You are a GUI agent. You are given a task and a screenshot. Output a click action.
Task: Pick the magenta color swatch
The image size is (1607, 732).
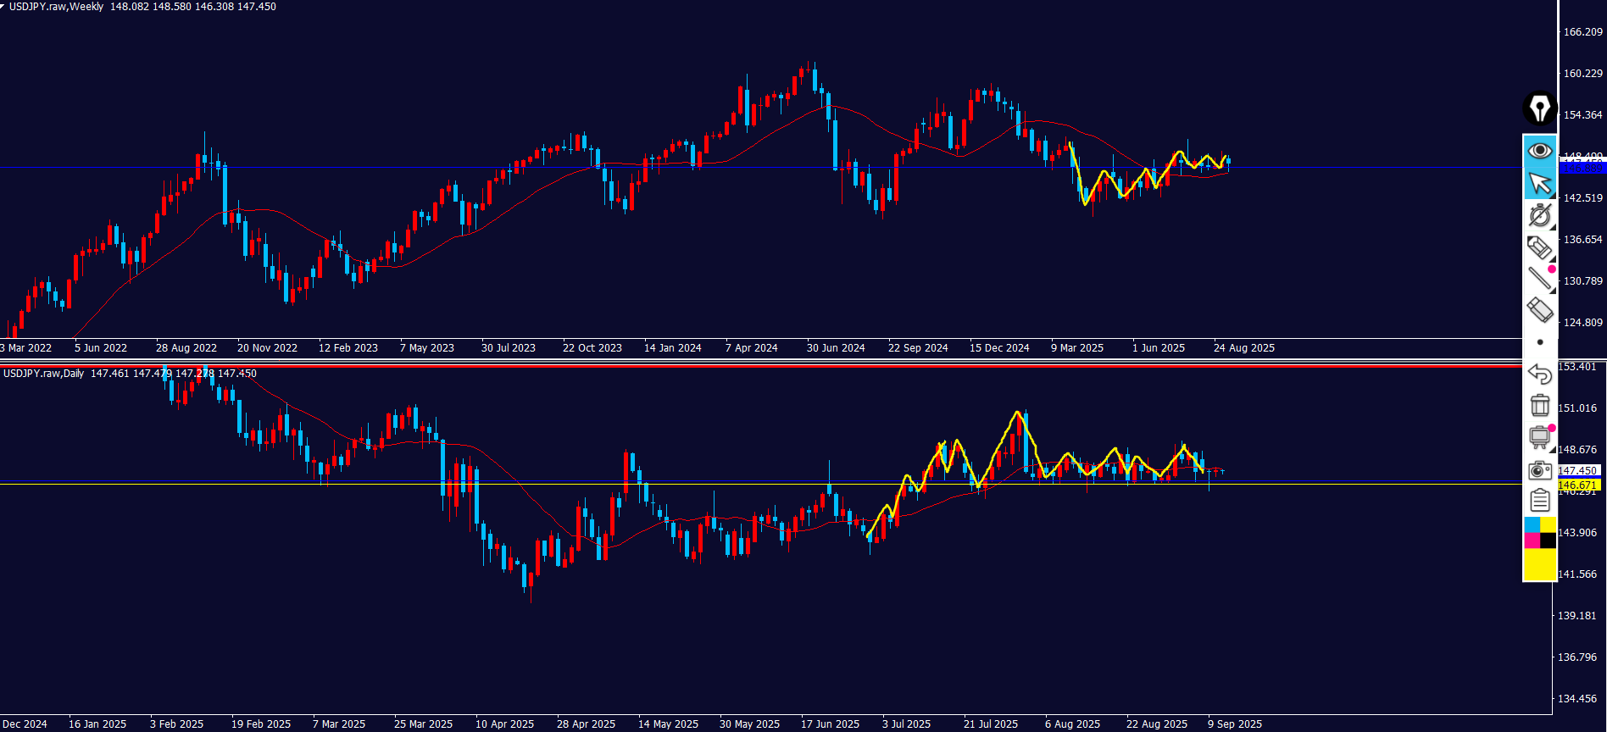tap(1532, 541)
